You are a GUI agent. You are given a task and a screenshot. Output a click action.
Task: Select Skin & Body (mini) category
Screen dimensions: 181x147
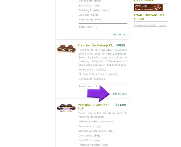coord(90,19)
